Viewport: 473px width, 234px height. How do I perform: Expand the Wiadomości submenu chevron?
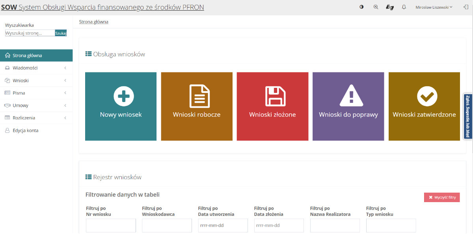click(x=65, y=68)
